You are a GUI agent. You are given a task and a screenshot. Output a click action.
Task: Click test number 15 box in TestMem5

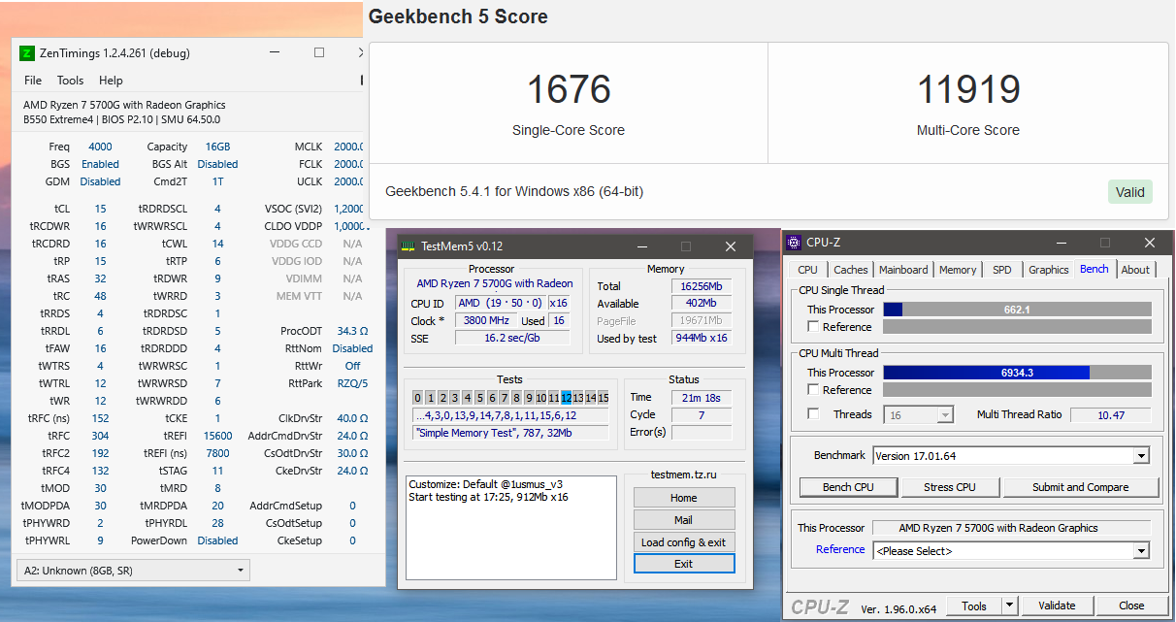pyautogui.click(x=604, y=398)
